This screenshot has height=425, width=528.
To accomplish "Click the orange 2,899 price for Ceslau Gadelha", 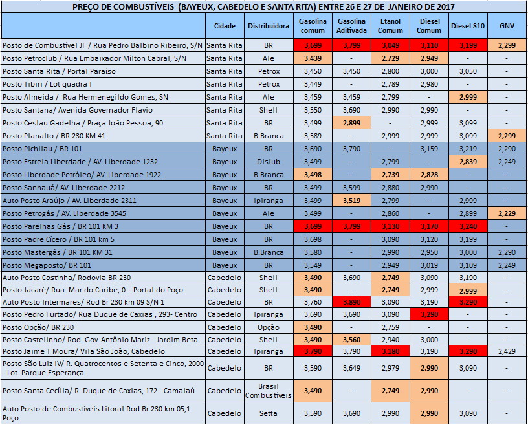I will pos(351,123).
